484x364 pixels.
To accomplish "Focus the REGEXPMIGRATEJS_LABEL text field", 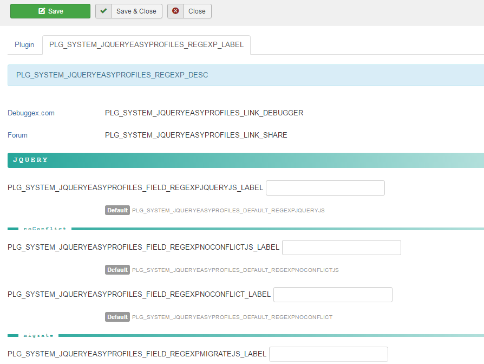I will pyautogui.click(x=328, y=354).
